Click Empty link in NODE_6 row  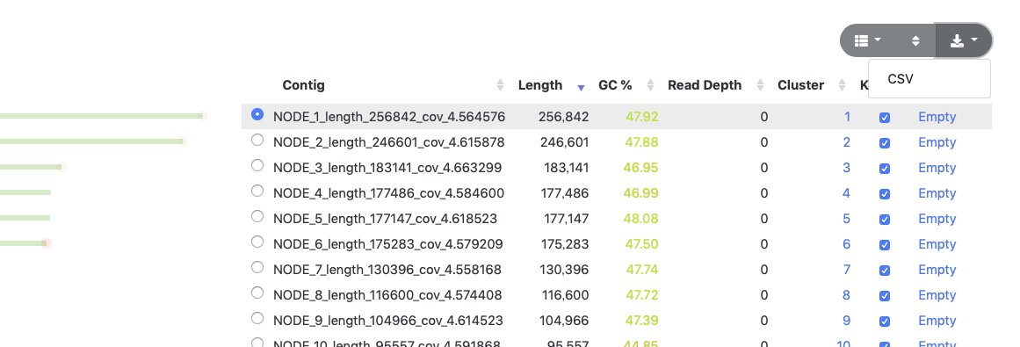[x=937, y=244]
